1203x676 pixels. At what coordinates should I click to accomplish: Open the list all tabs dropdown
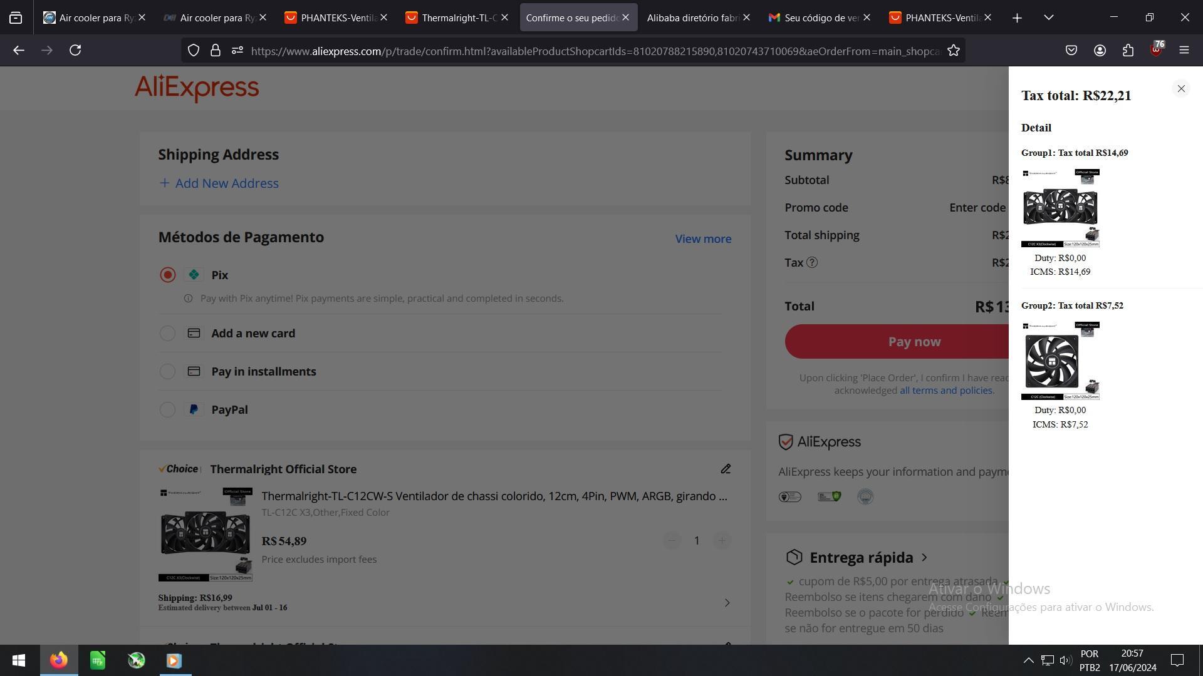coord(1049,18)
